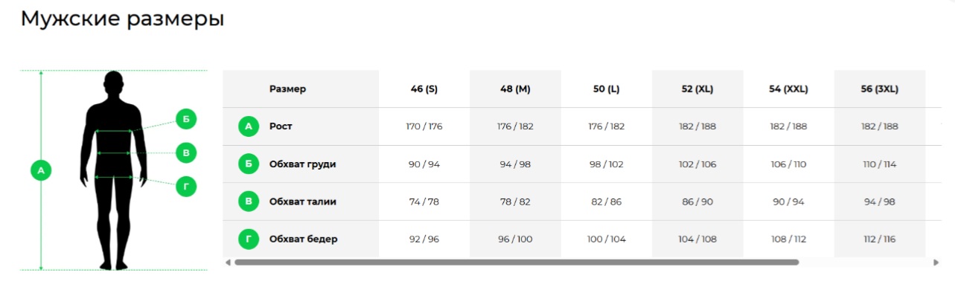Select the 54 (XXL) column header
The height and width of the screenshot is (290, 955).
(x=788, y=89)
